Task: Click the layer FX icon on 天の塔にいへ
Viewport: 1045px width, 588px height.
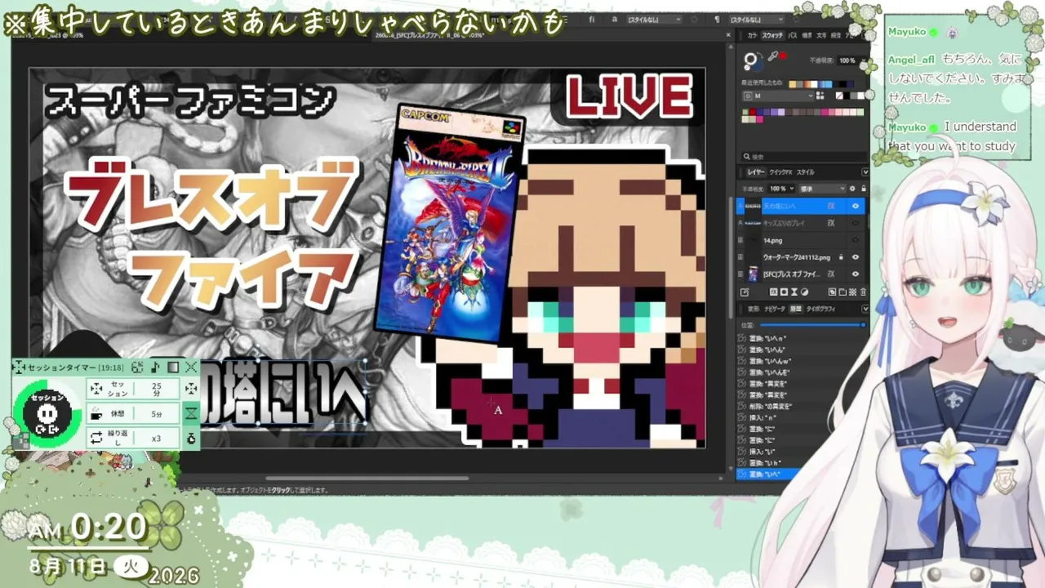Action: click(830, 206)
